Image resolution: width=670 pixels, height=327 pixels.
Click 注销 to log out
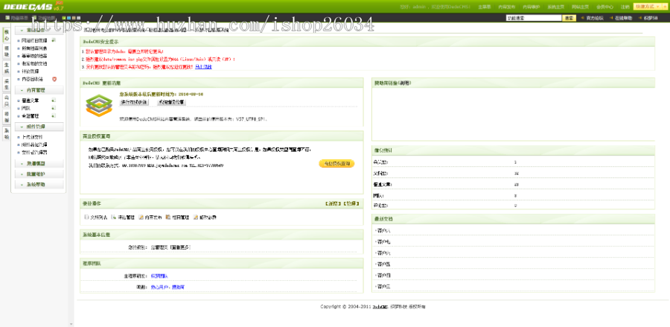click(x=625, y=7)
